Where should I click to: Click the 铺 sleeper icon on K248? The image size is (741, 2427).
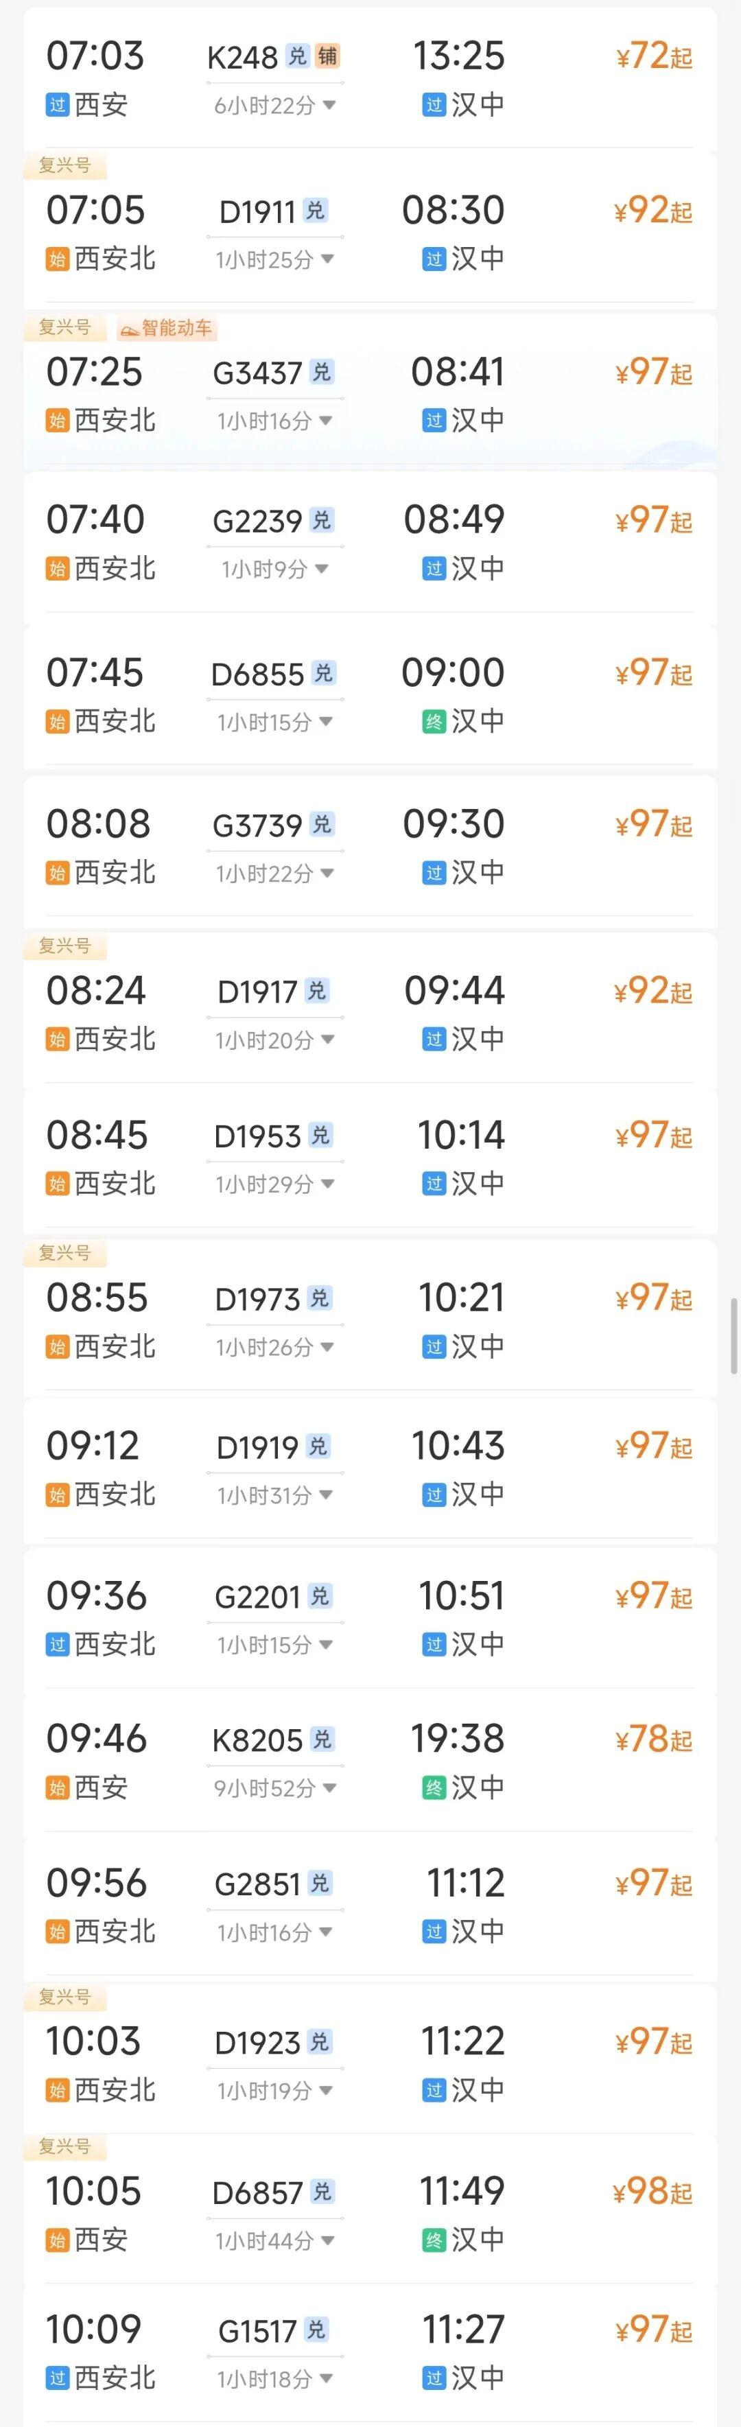(x=328, y=56)
